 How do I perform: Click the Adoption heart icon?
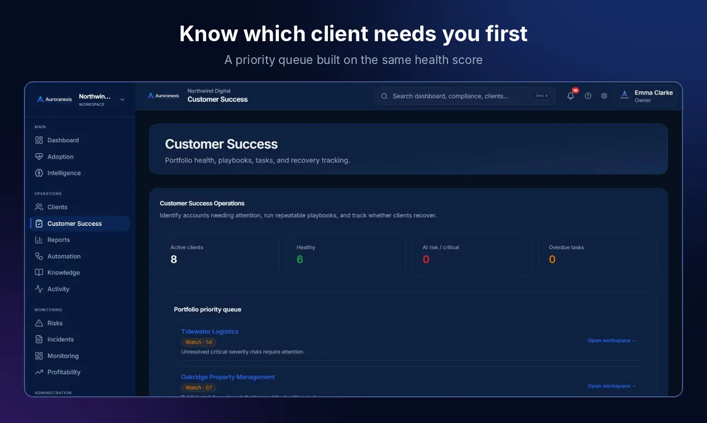click(x=39, y=157)
